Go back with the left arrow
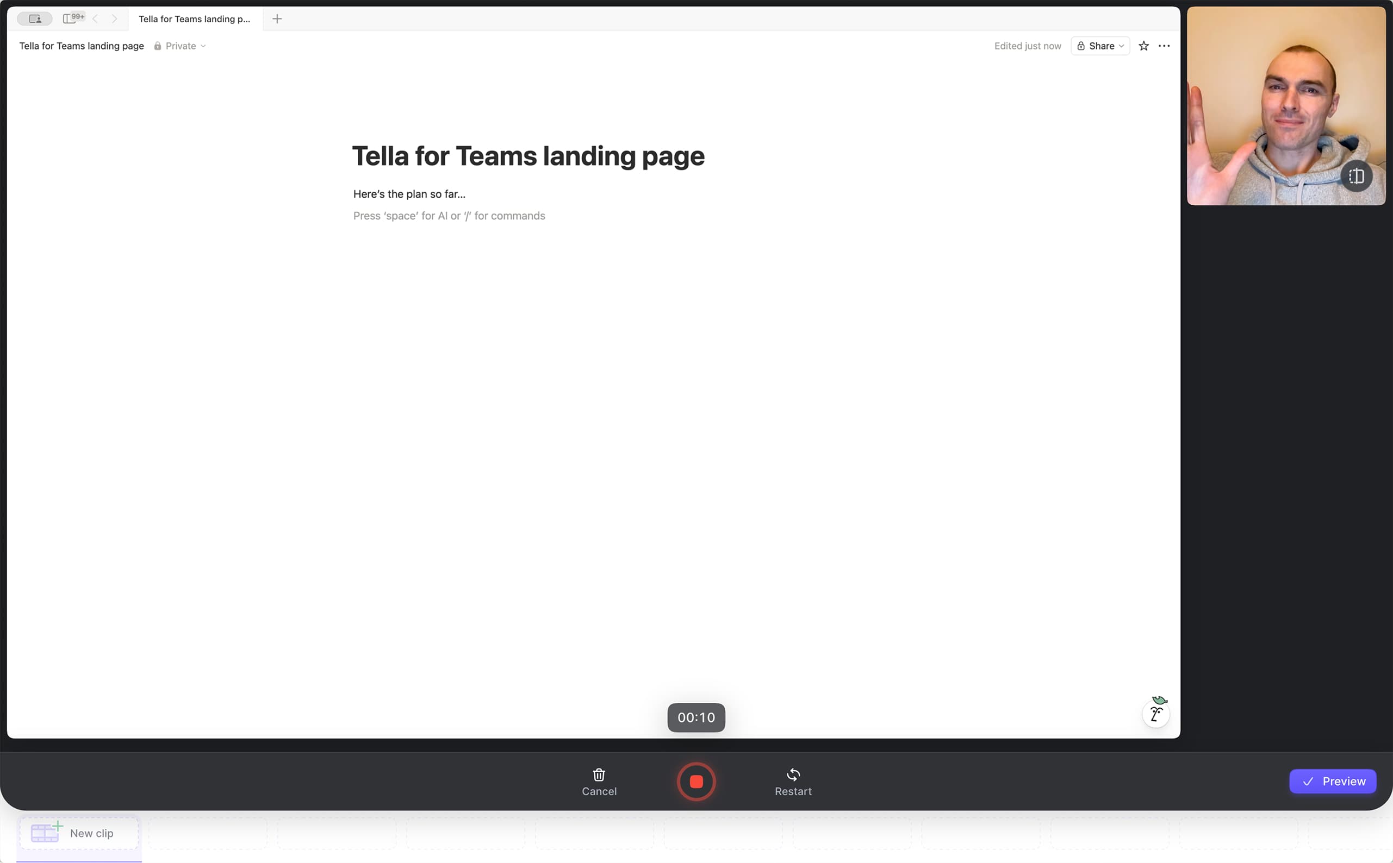This screenshot has width=1393, height=863. (x=95, y=19)
